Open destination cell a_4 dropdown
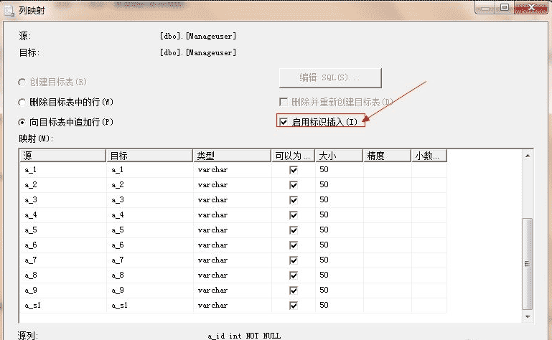 [x=149, y=215]
